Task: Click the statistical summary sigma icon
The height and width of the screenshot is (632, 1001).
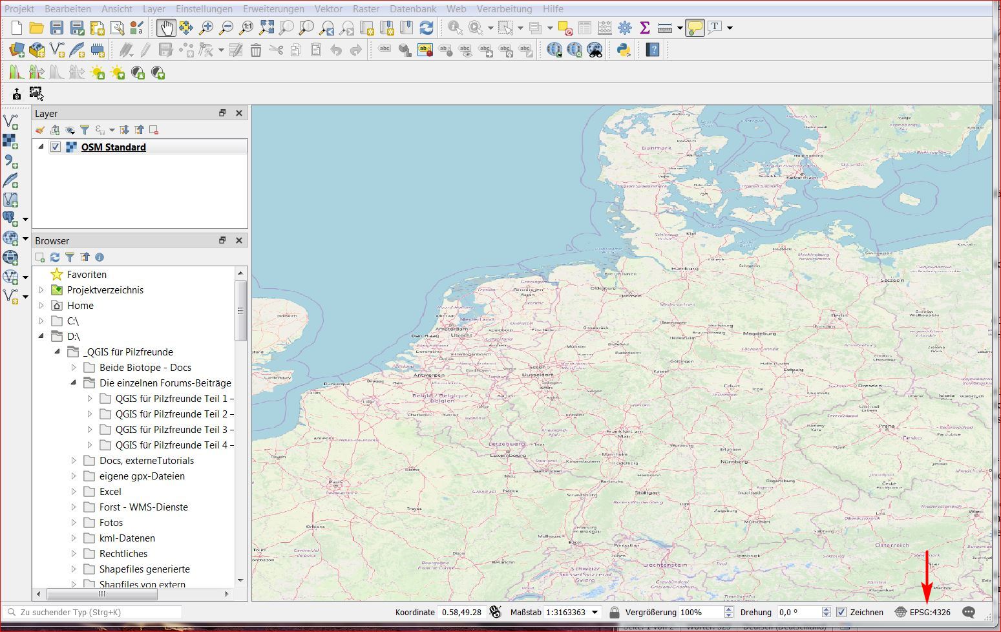Action: point(644,28)
